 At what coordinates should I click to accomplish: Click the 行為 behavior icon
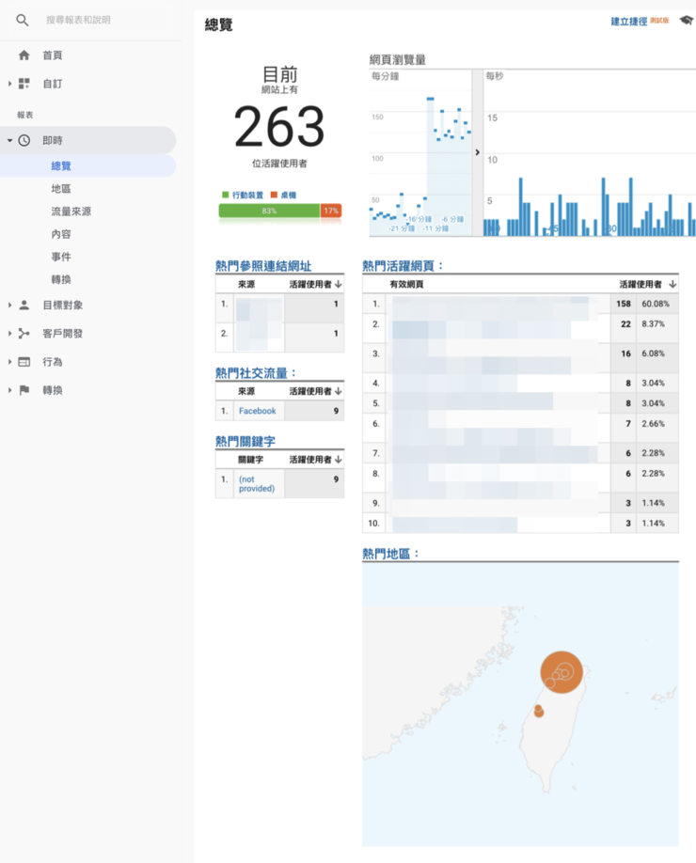point(24,362)
